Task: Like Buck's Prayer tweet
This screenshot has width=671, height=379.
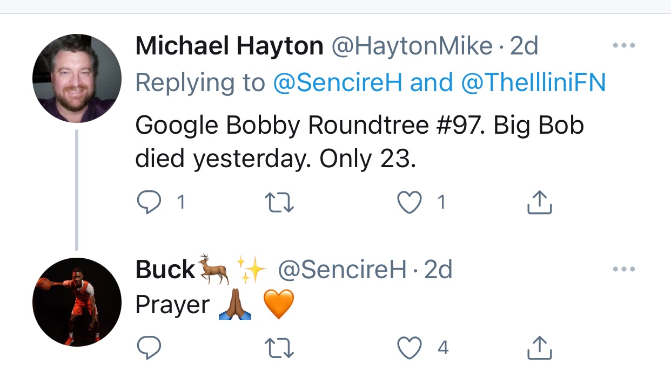Action: pos(409,348)
